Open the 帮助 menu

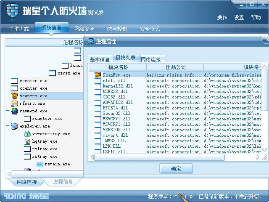pos(256,18)
